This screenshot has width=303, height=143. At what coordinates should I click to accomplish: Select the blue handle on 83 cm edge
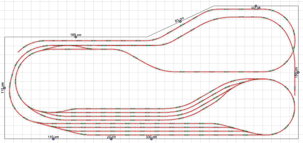(x=180, y=21)
